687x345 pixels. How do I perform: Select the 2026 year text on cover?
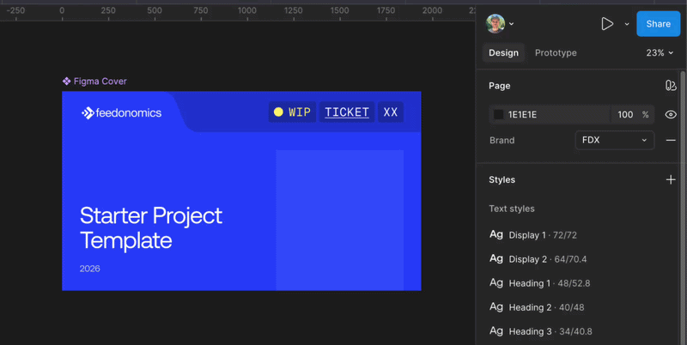[x=90, y=269]
